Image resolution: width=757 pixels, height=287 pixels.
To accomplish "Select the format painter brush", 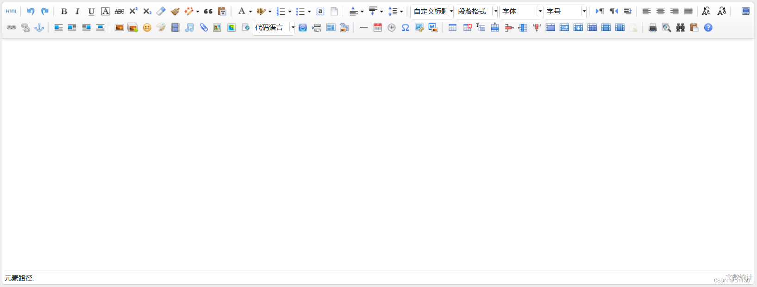I will [175, 11].
